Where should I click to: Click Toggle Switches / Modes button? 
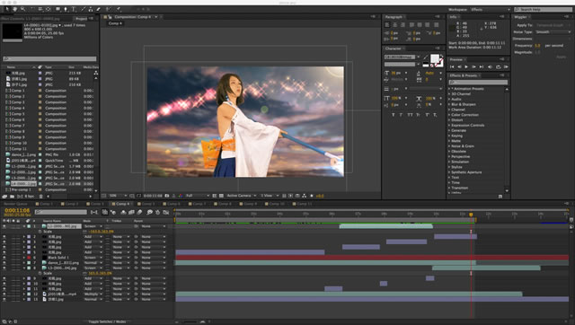pyautogui.click(x=106, y=321)
